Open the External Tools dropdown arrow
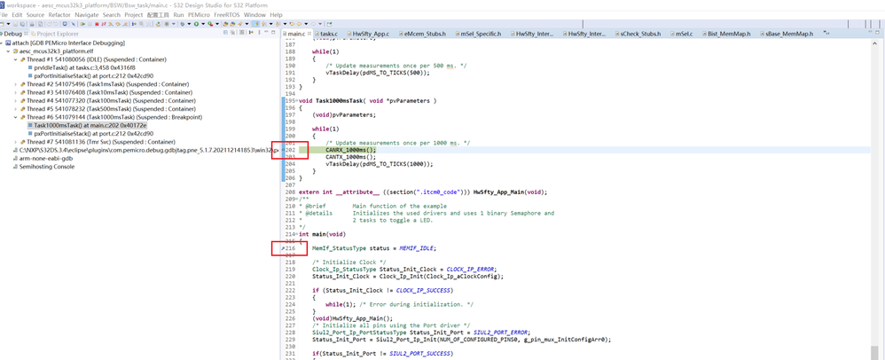 (x=217, y=24)
